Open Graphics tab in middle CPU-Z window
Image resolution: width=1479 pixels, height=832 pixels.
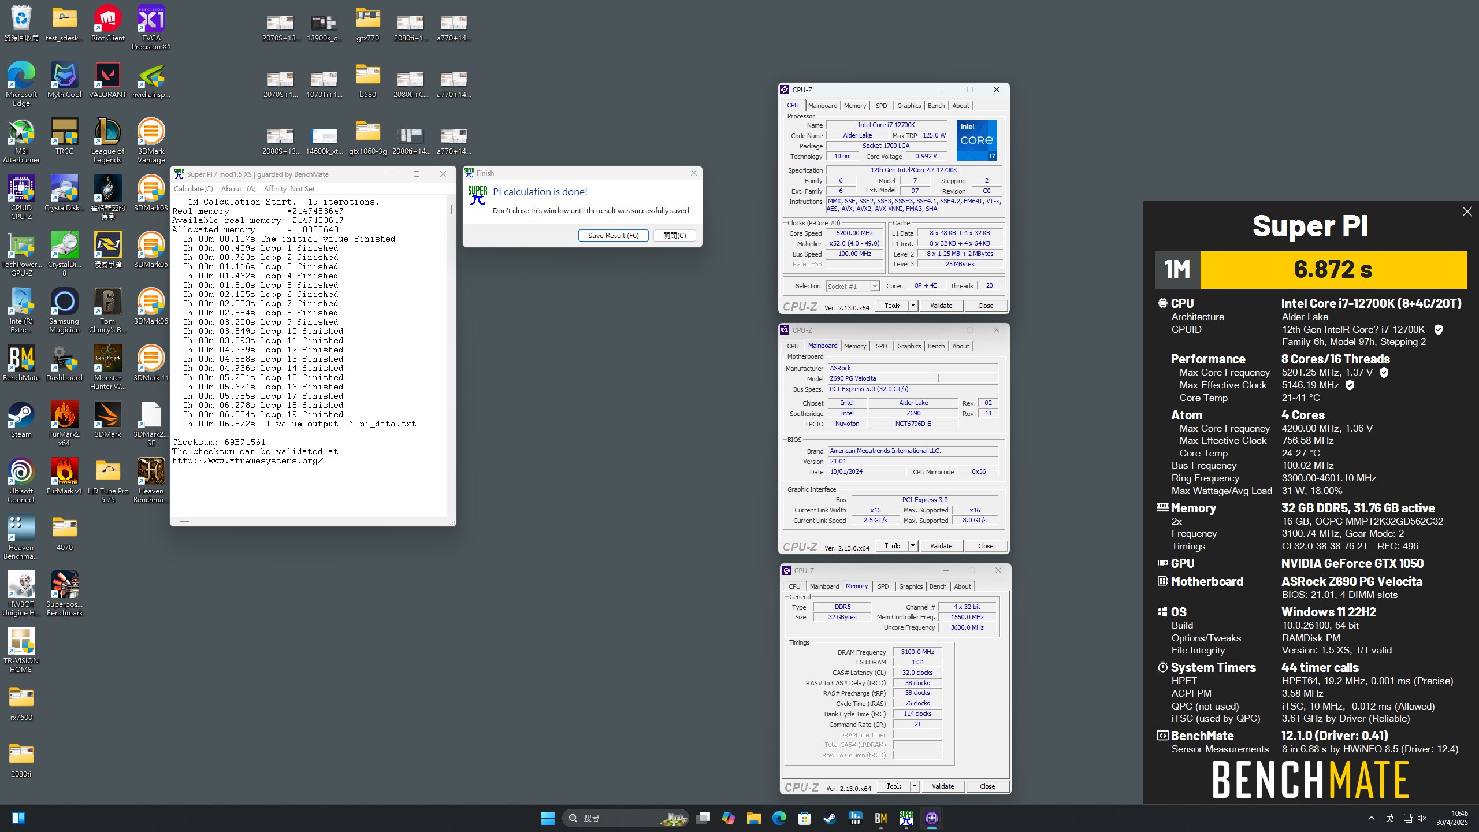point(909,346)
